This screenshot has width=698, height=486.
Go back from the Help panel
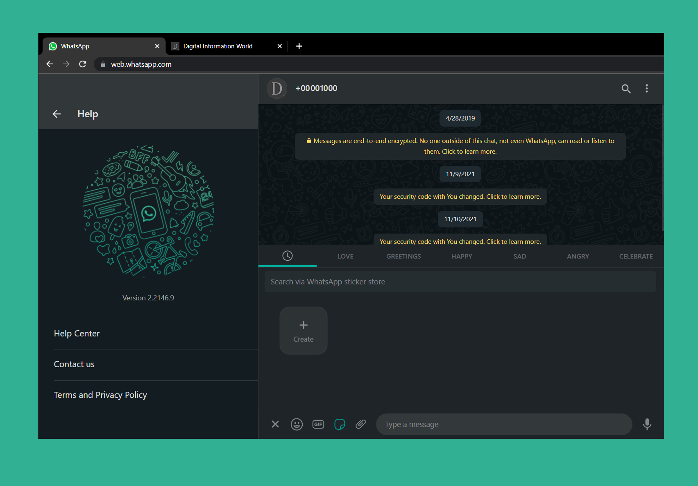(57, 114)
